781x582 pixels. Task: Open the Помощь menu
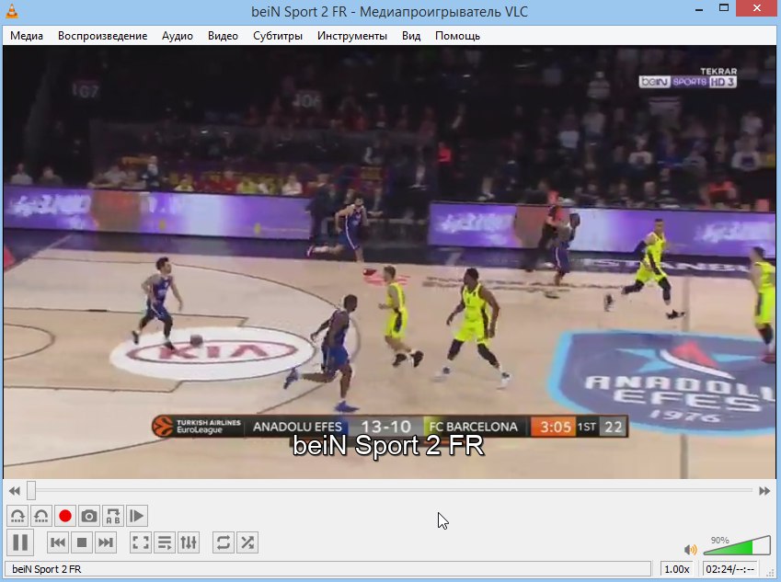457,36
